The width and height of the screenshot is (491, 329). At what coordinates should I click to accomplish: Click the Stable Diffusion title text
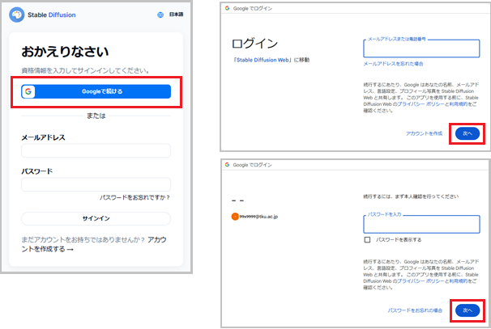(x=52, y=15)
